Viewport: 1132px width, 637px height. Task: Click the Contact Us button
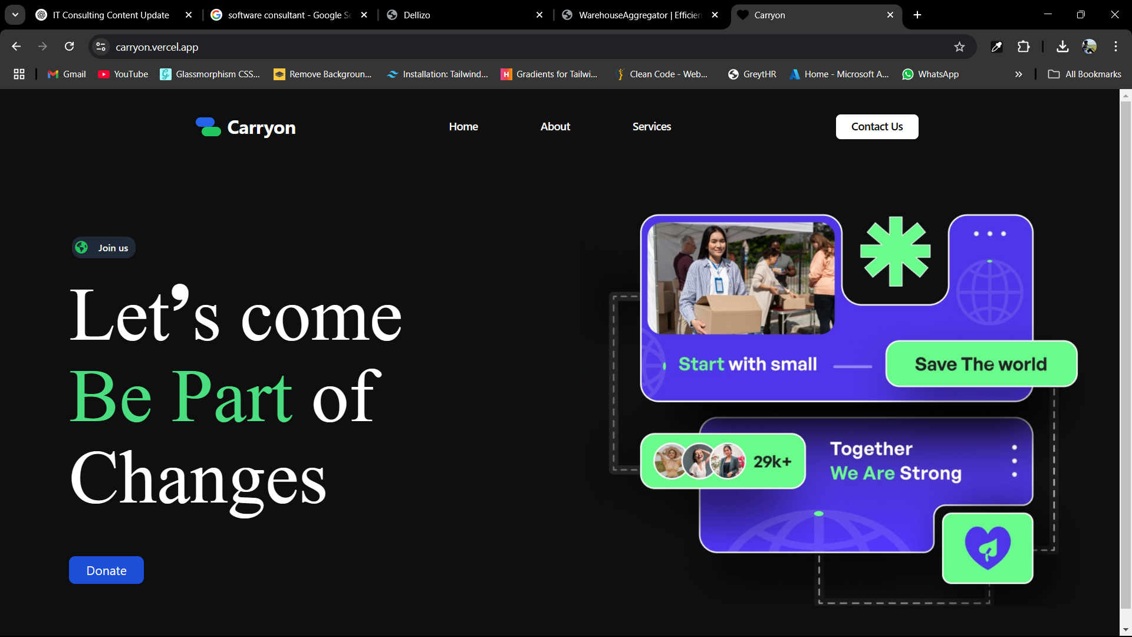click(x=877, y=127)
